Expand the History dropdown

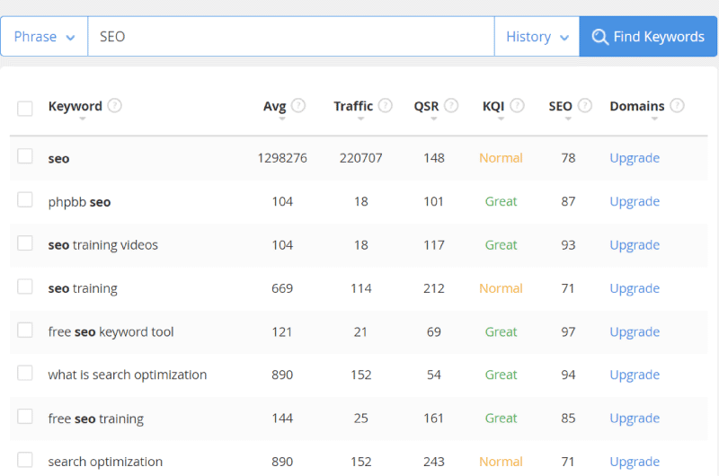[x=537, y=37]
